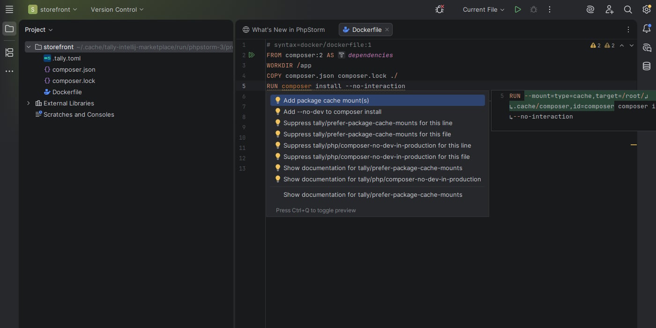Go to next highlighted problem arrow
Screen dimensions: 656x328
(x=632, y=45)
